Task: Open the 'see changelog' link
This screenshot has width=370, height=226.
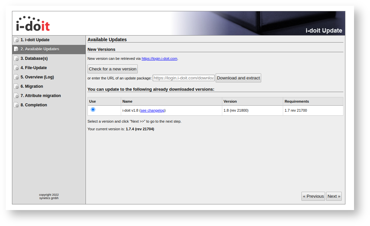Action: [152, 110]
